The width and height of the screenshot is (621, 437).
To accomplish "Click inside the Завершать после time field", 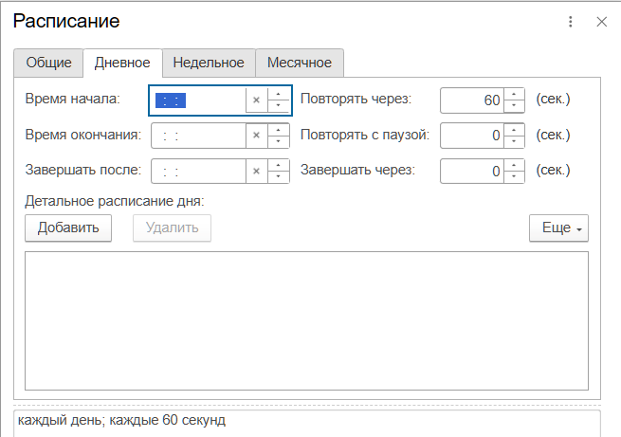I will pos(199,172).
